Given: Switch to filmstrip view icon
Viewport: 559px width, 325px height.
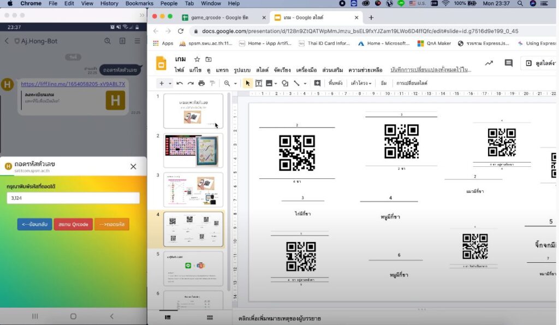Looking at the screenshot, I should click(x=168, y=317).
